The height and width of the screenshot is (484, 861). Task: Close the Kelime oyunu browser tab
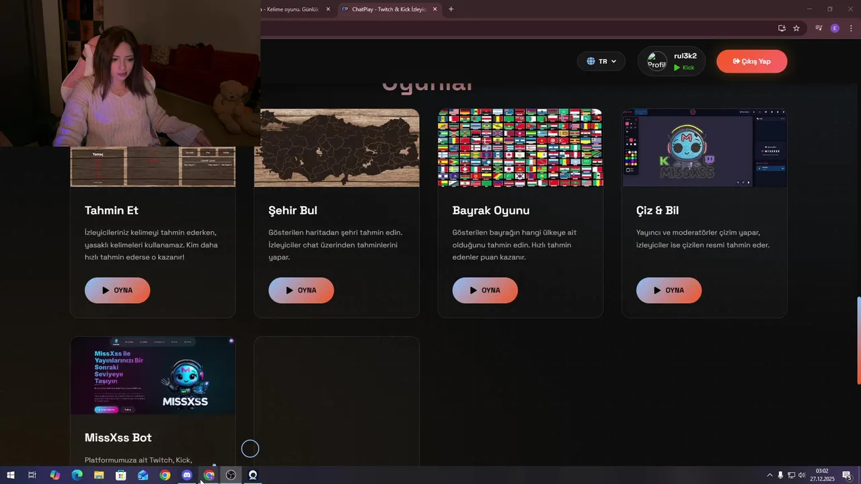328,9
